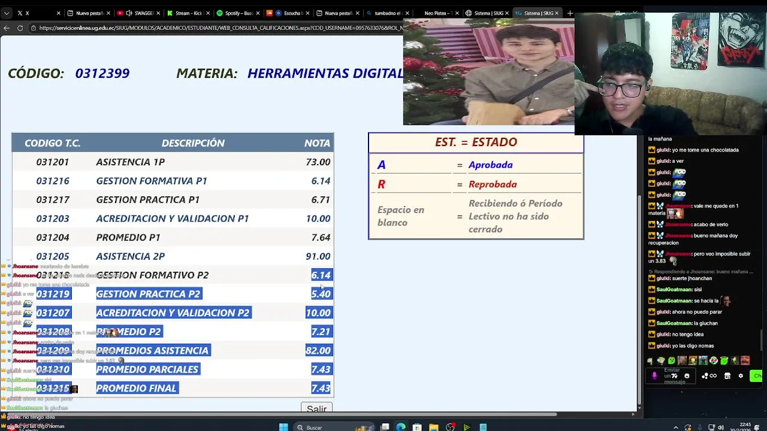Click the Windows Start button
767x431 pixels.
click(283, 427)
